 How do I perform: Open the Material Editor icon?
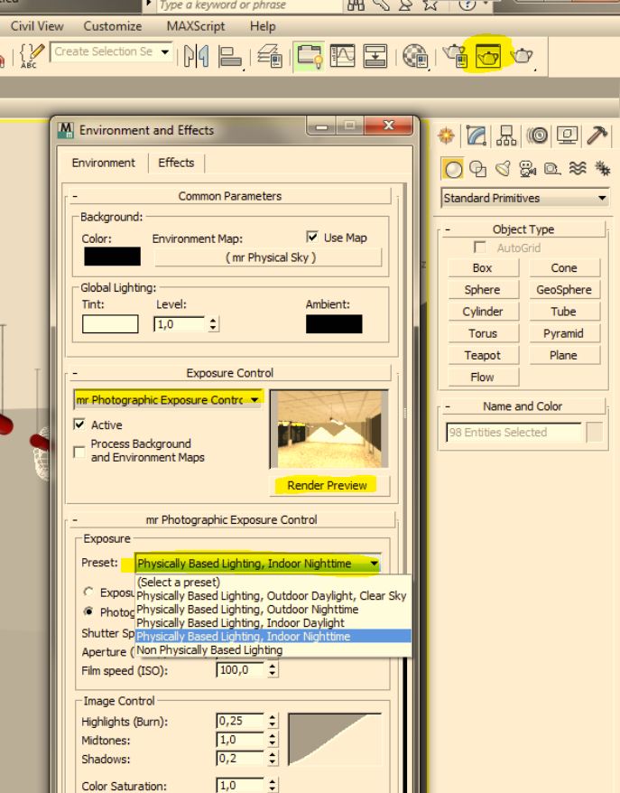coord(416,56)
